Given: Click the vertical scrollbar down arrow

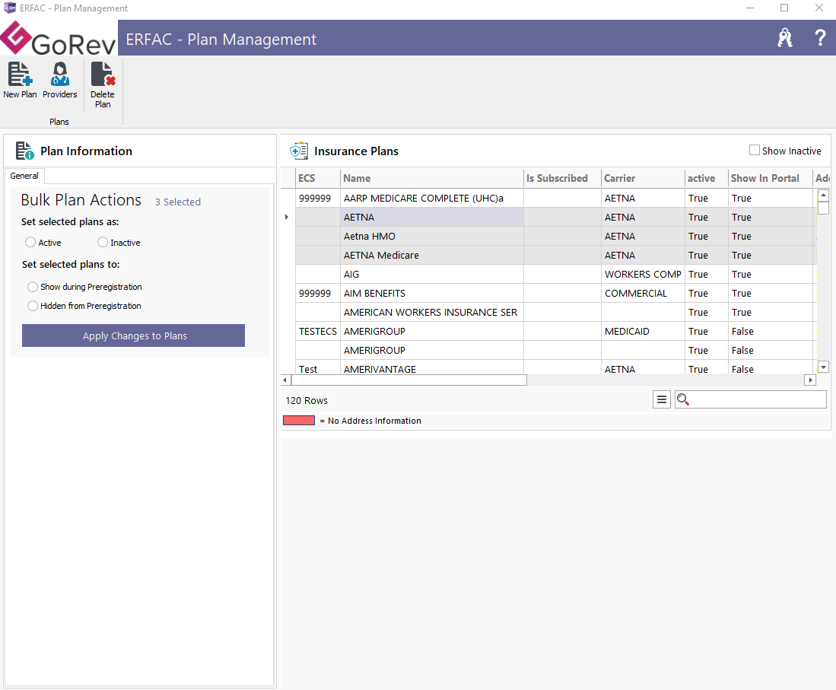Looking at the screenshot, I should coord(823,367).
